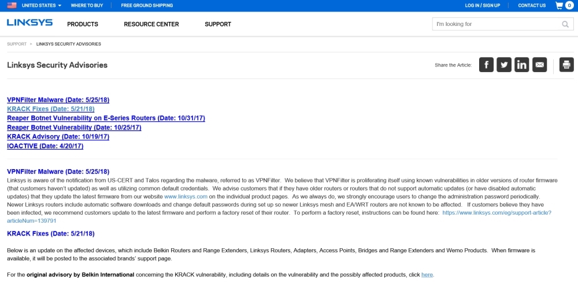The image size is (578, 284).
Task: Click the 'here' original advisory link
Action: tap(427, 275)
